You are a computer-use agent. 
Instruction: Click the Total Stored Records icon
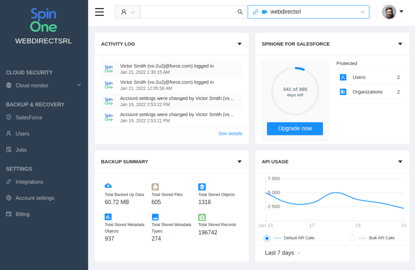202,217
